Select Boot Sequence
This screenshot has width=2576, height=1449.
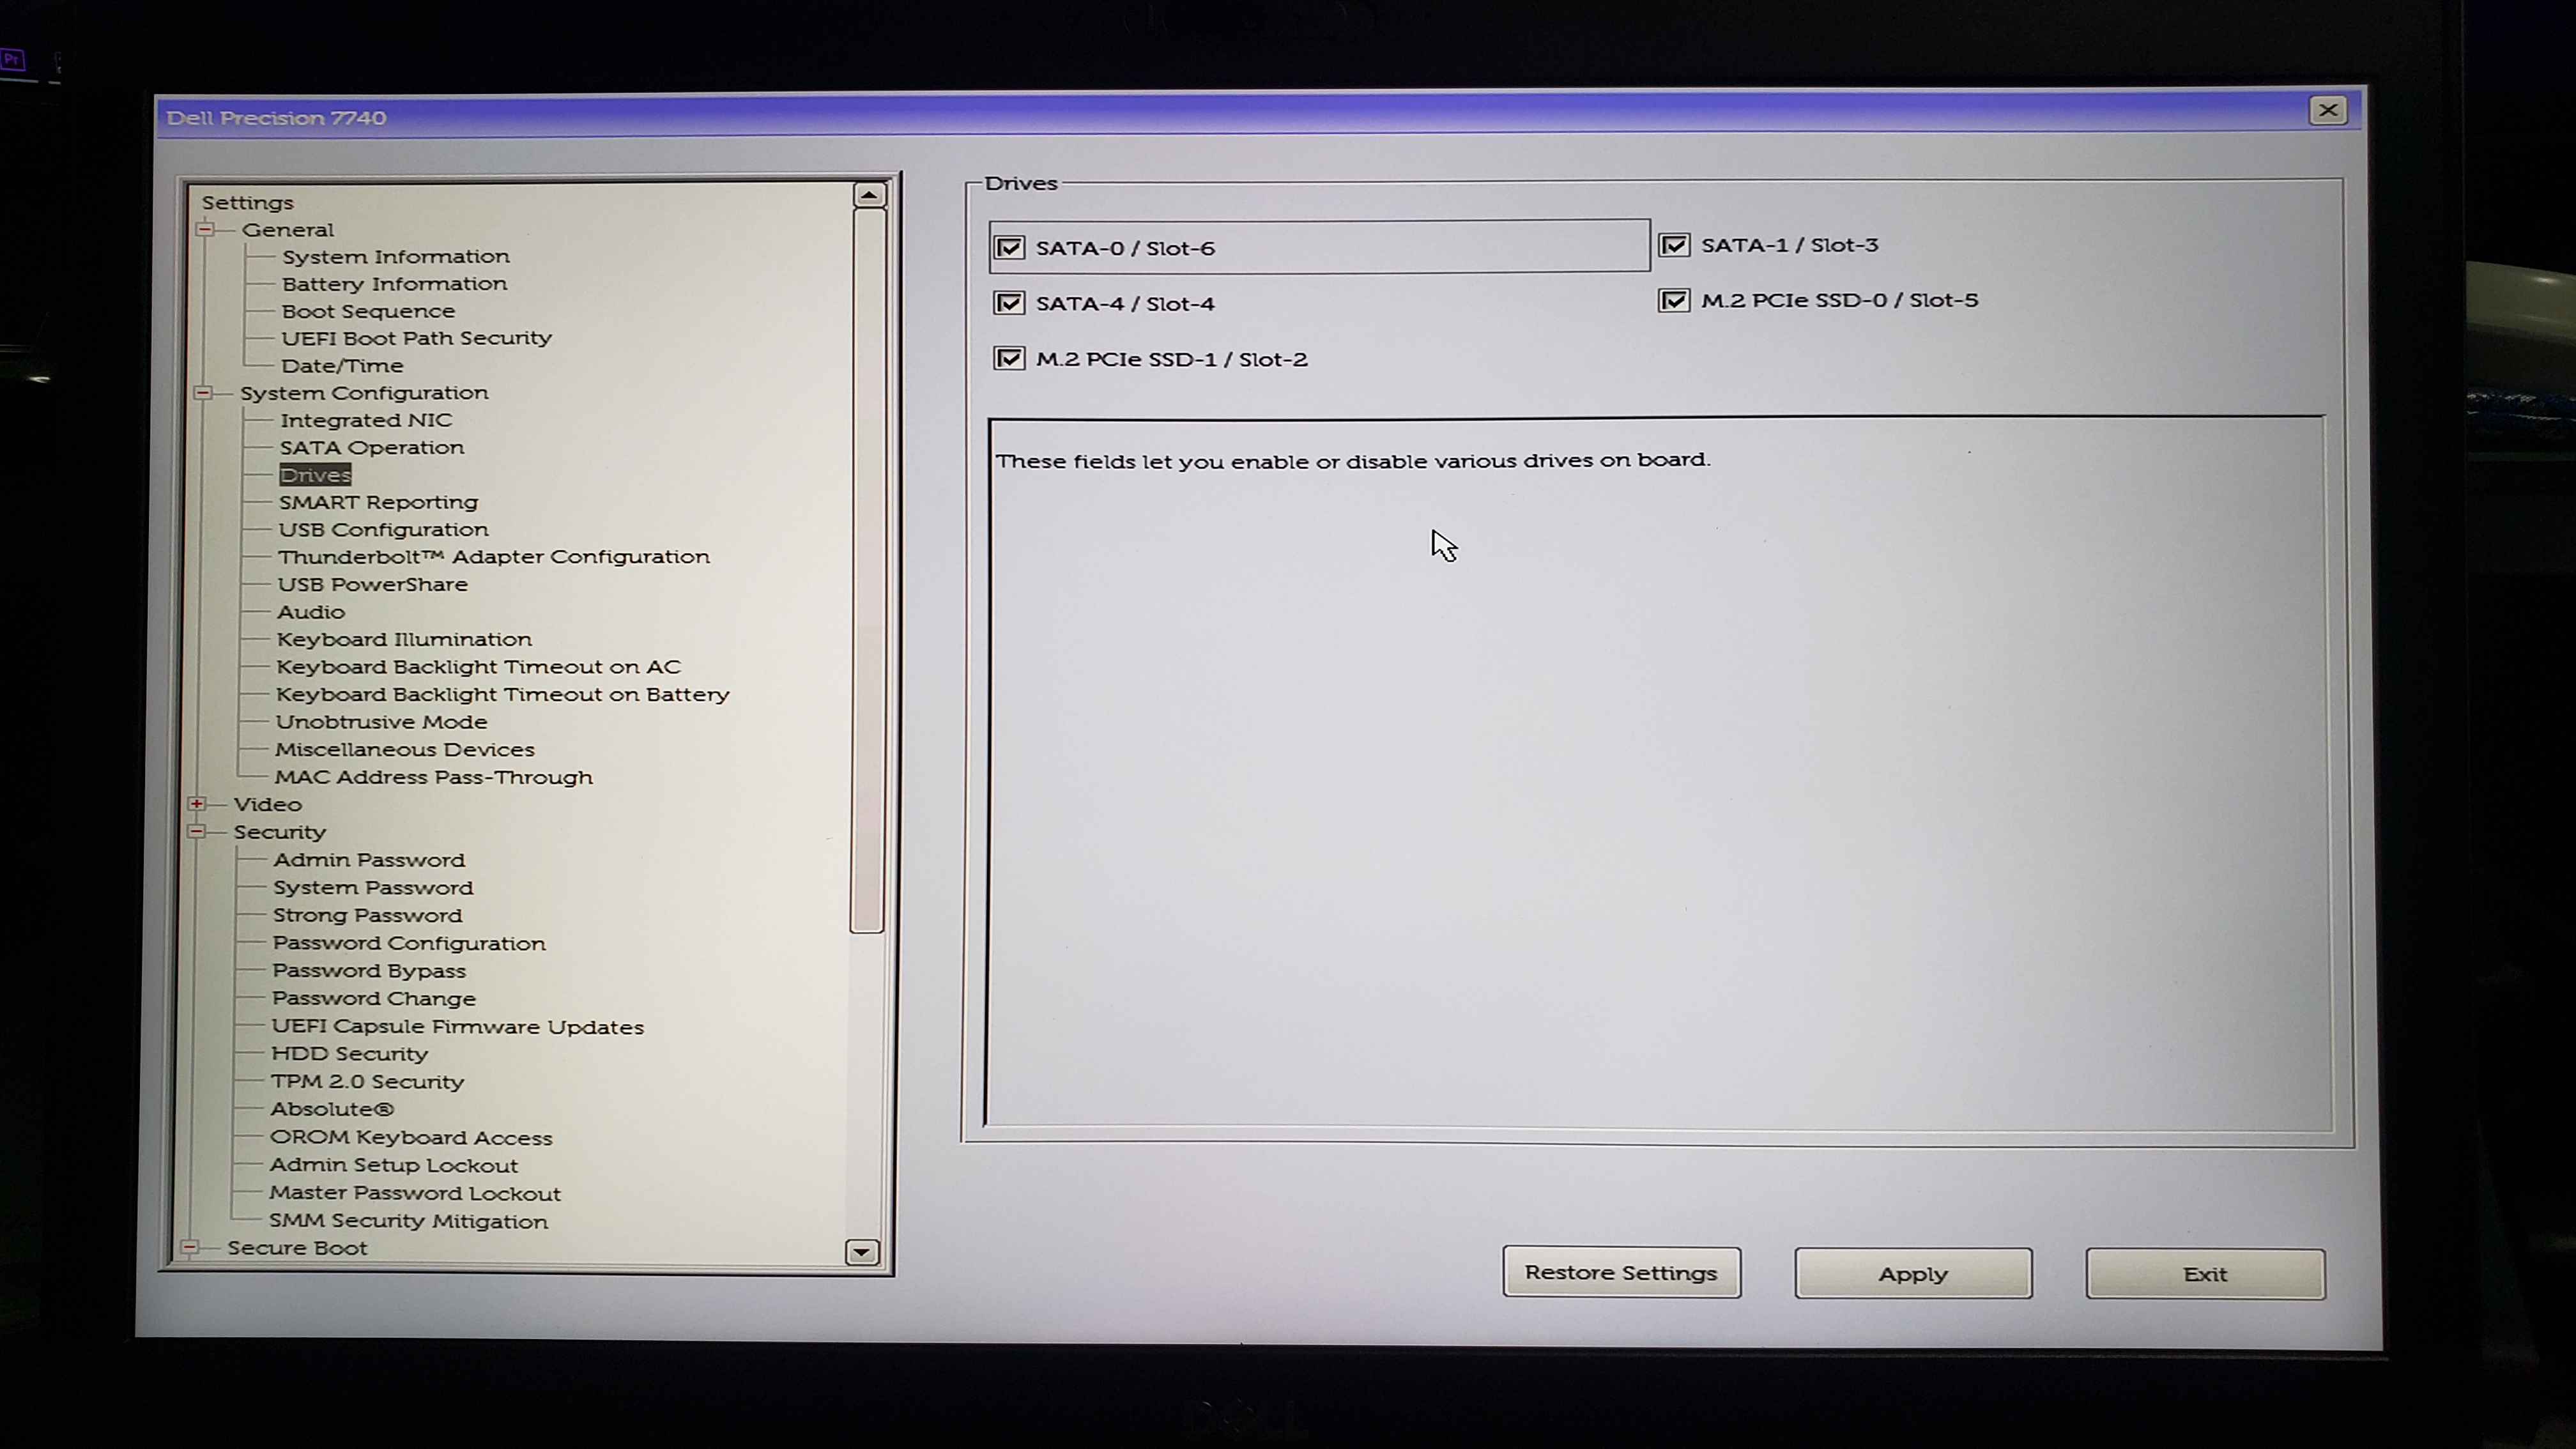point(368,311)
